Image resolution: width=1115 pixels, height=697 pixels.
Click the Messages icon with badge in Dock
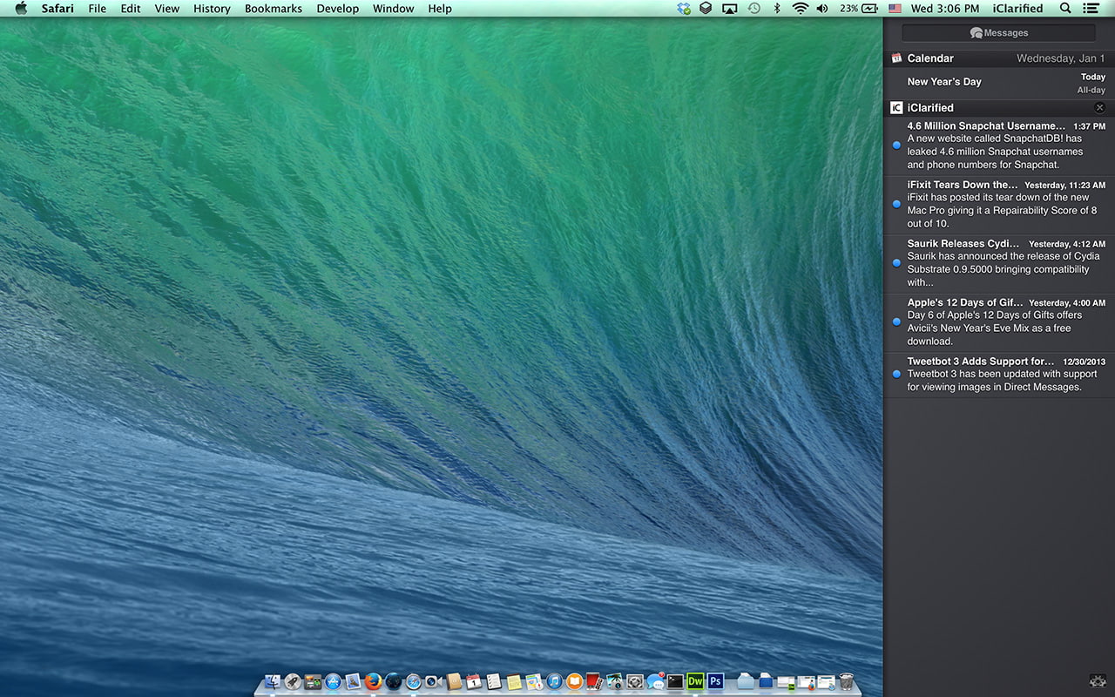(655, 681)
